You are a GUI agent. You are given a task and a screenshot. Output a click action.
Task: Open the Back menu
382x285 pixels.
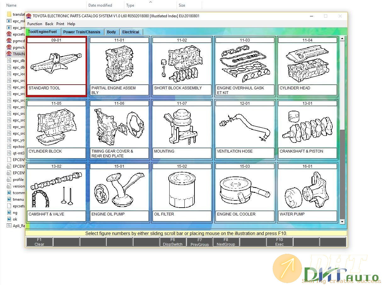49,24
